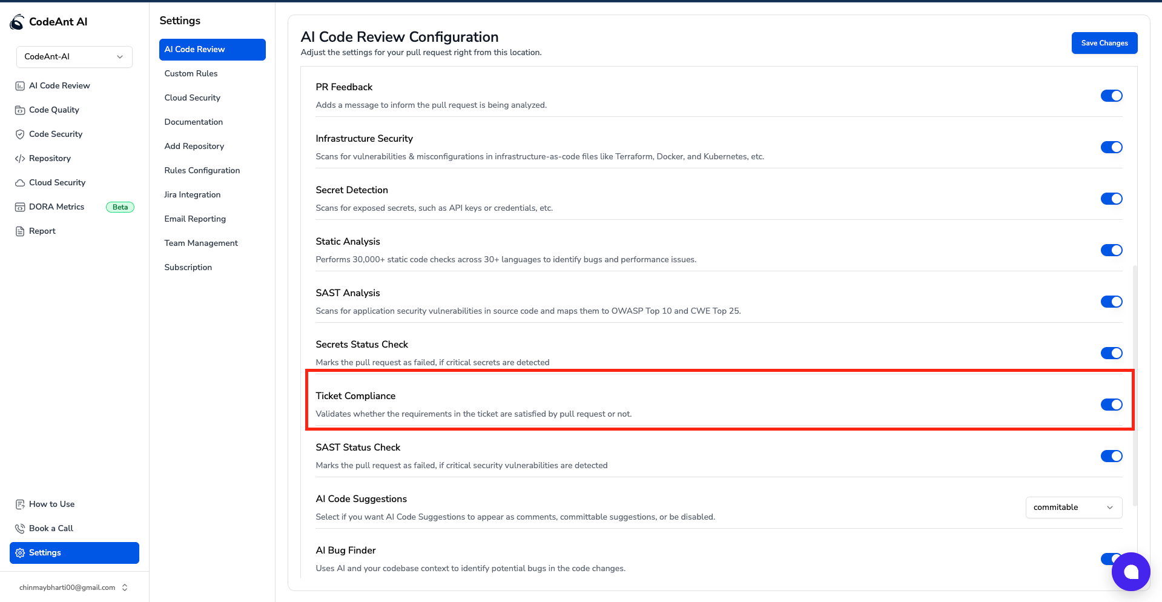Viewport: 1162px width, 602px height.
Task: Open AI Code Suggestions commitable dropdown
Action: [x=1074, y=508]
